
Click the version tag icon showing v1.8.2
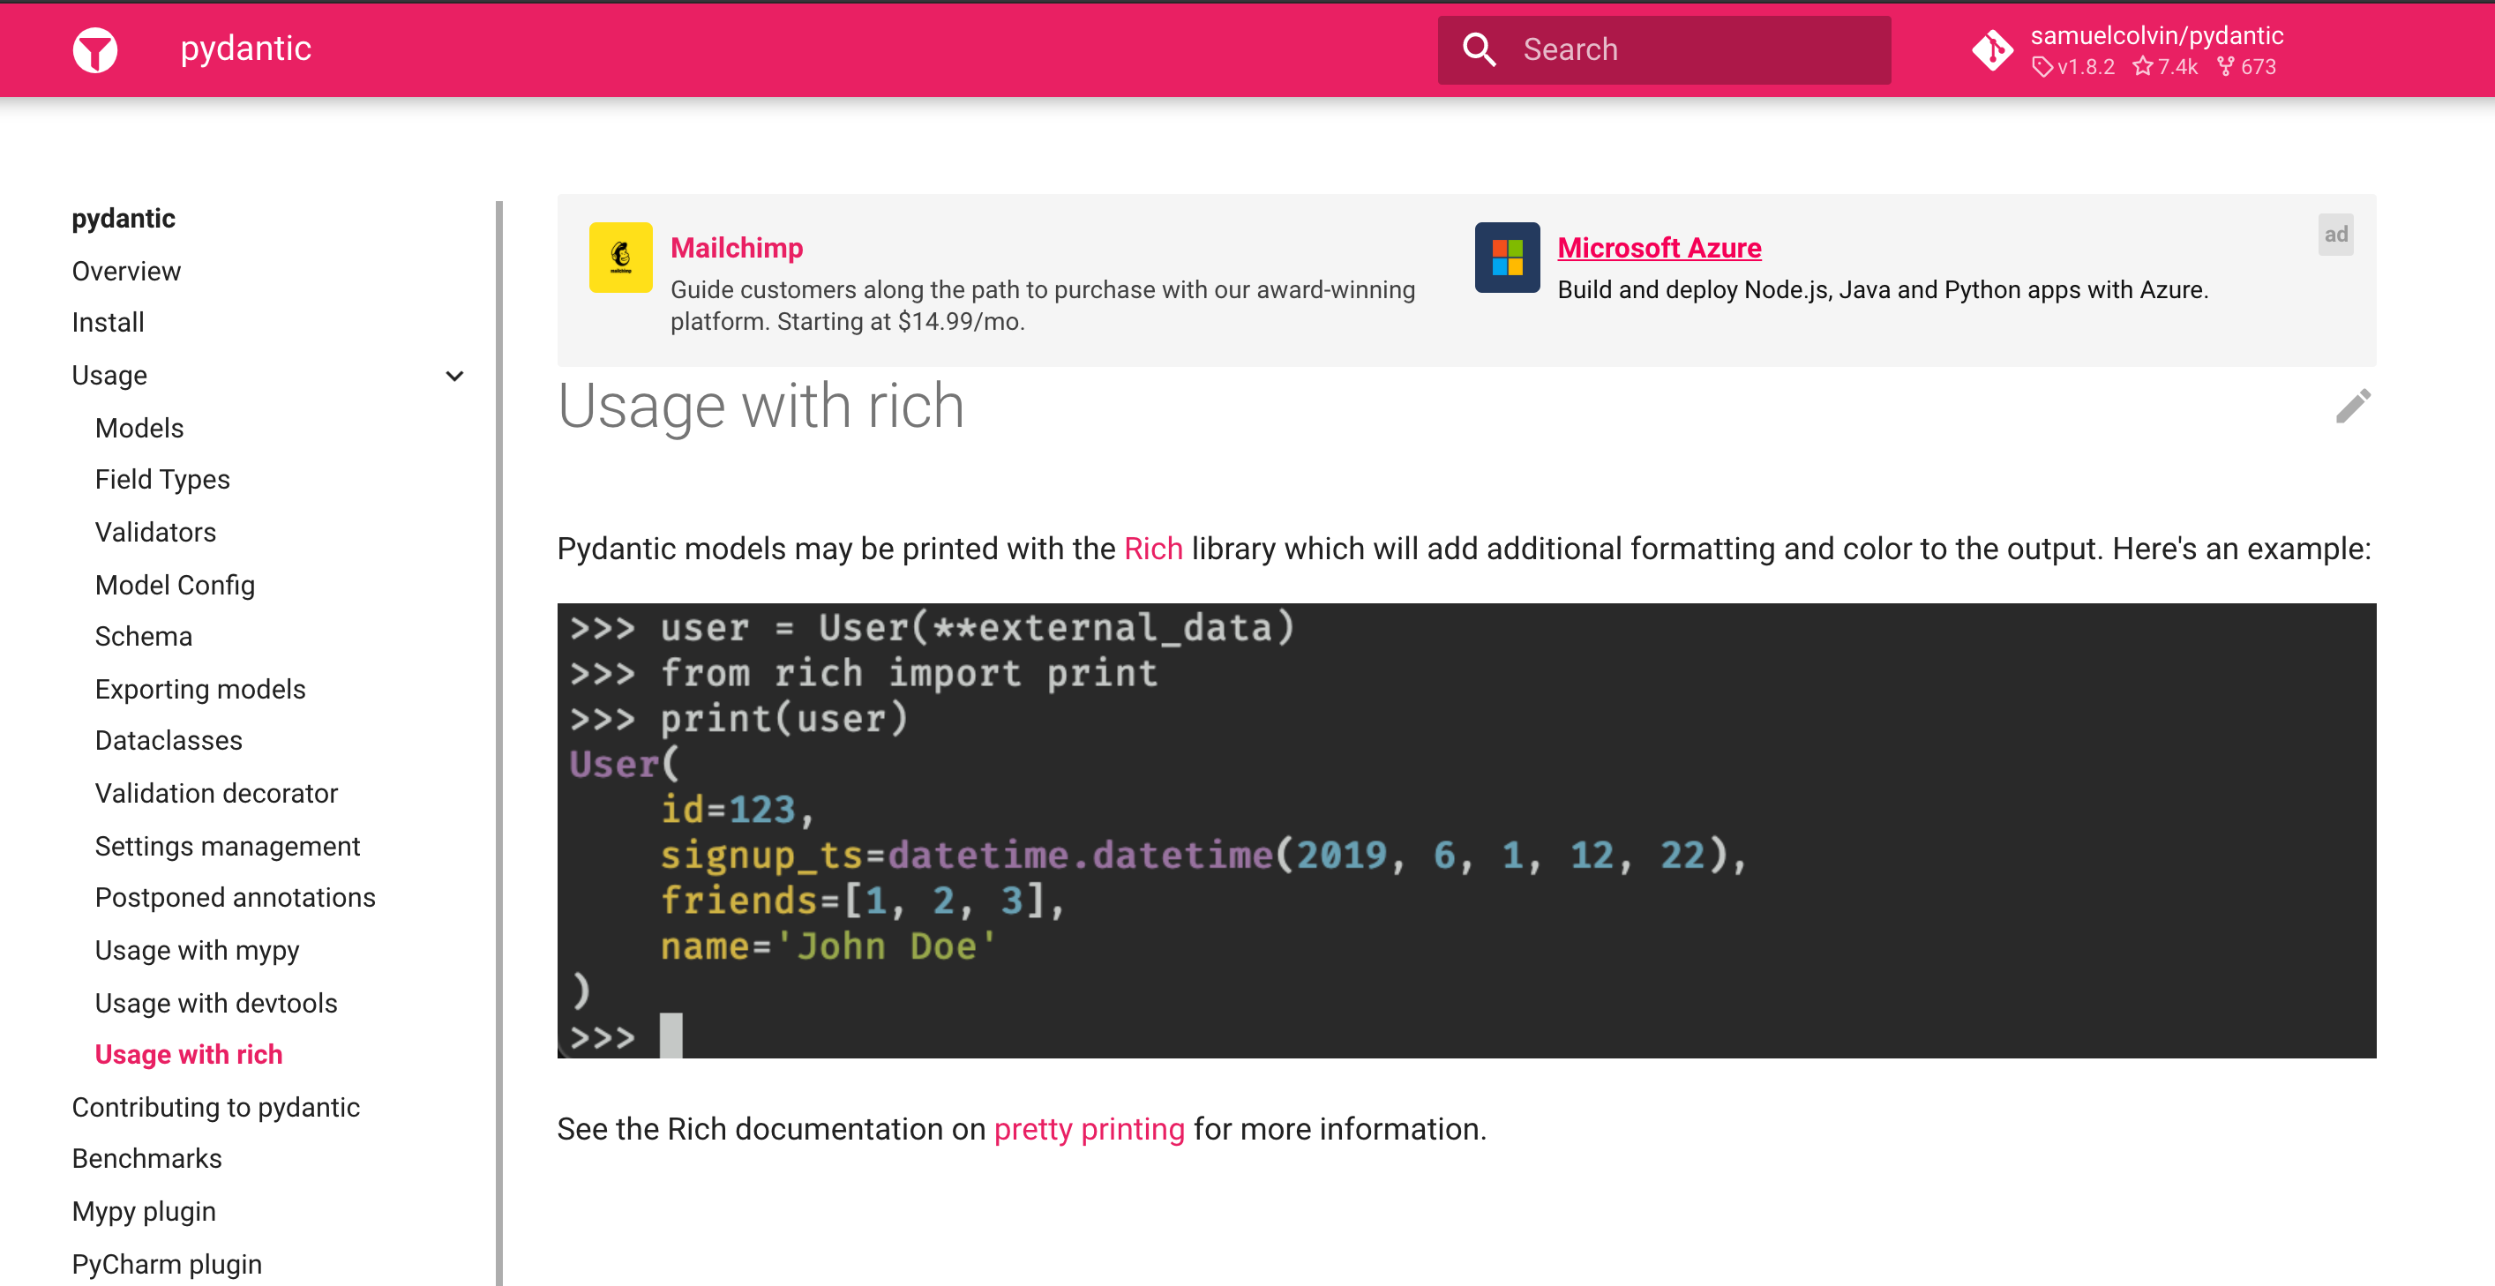pos(2043,67)
